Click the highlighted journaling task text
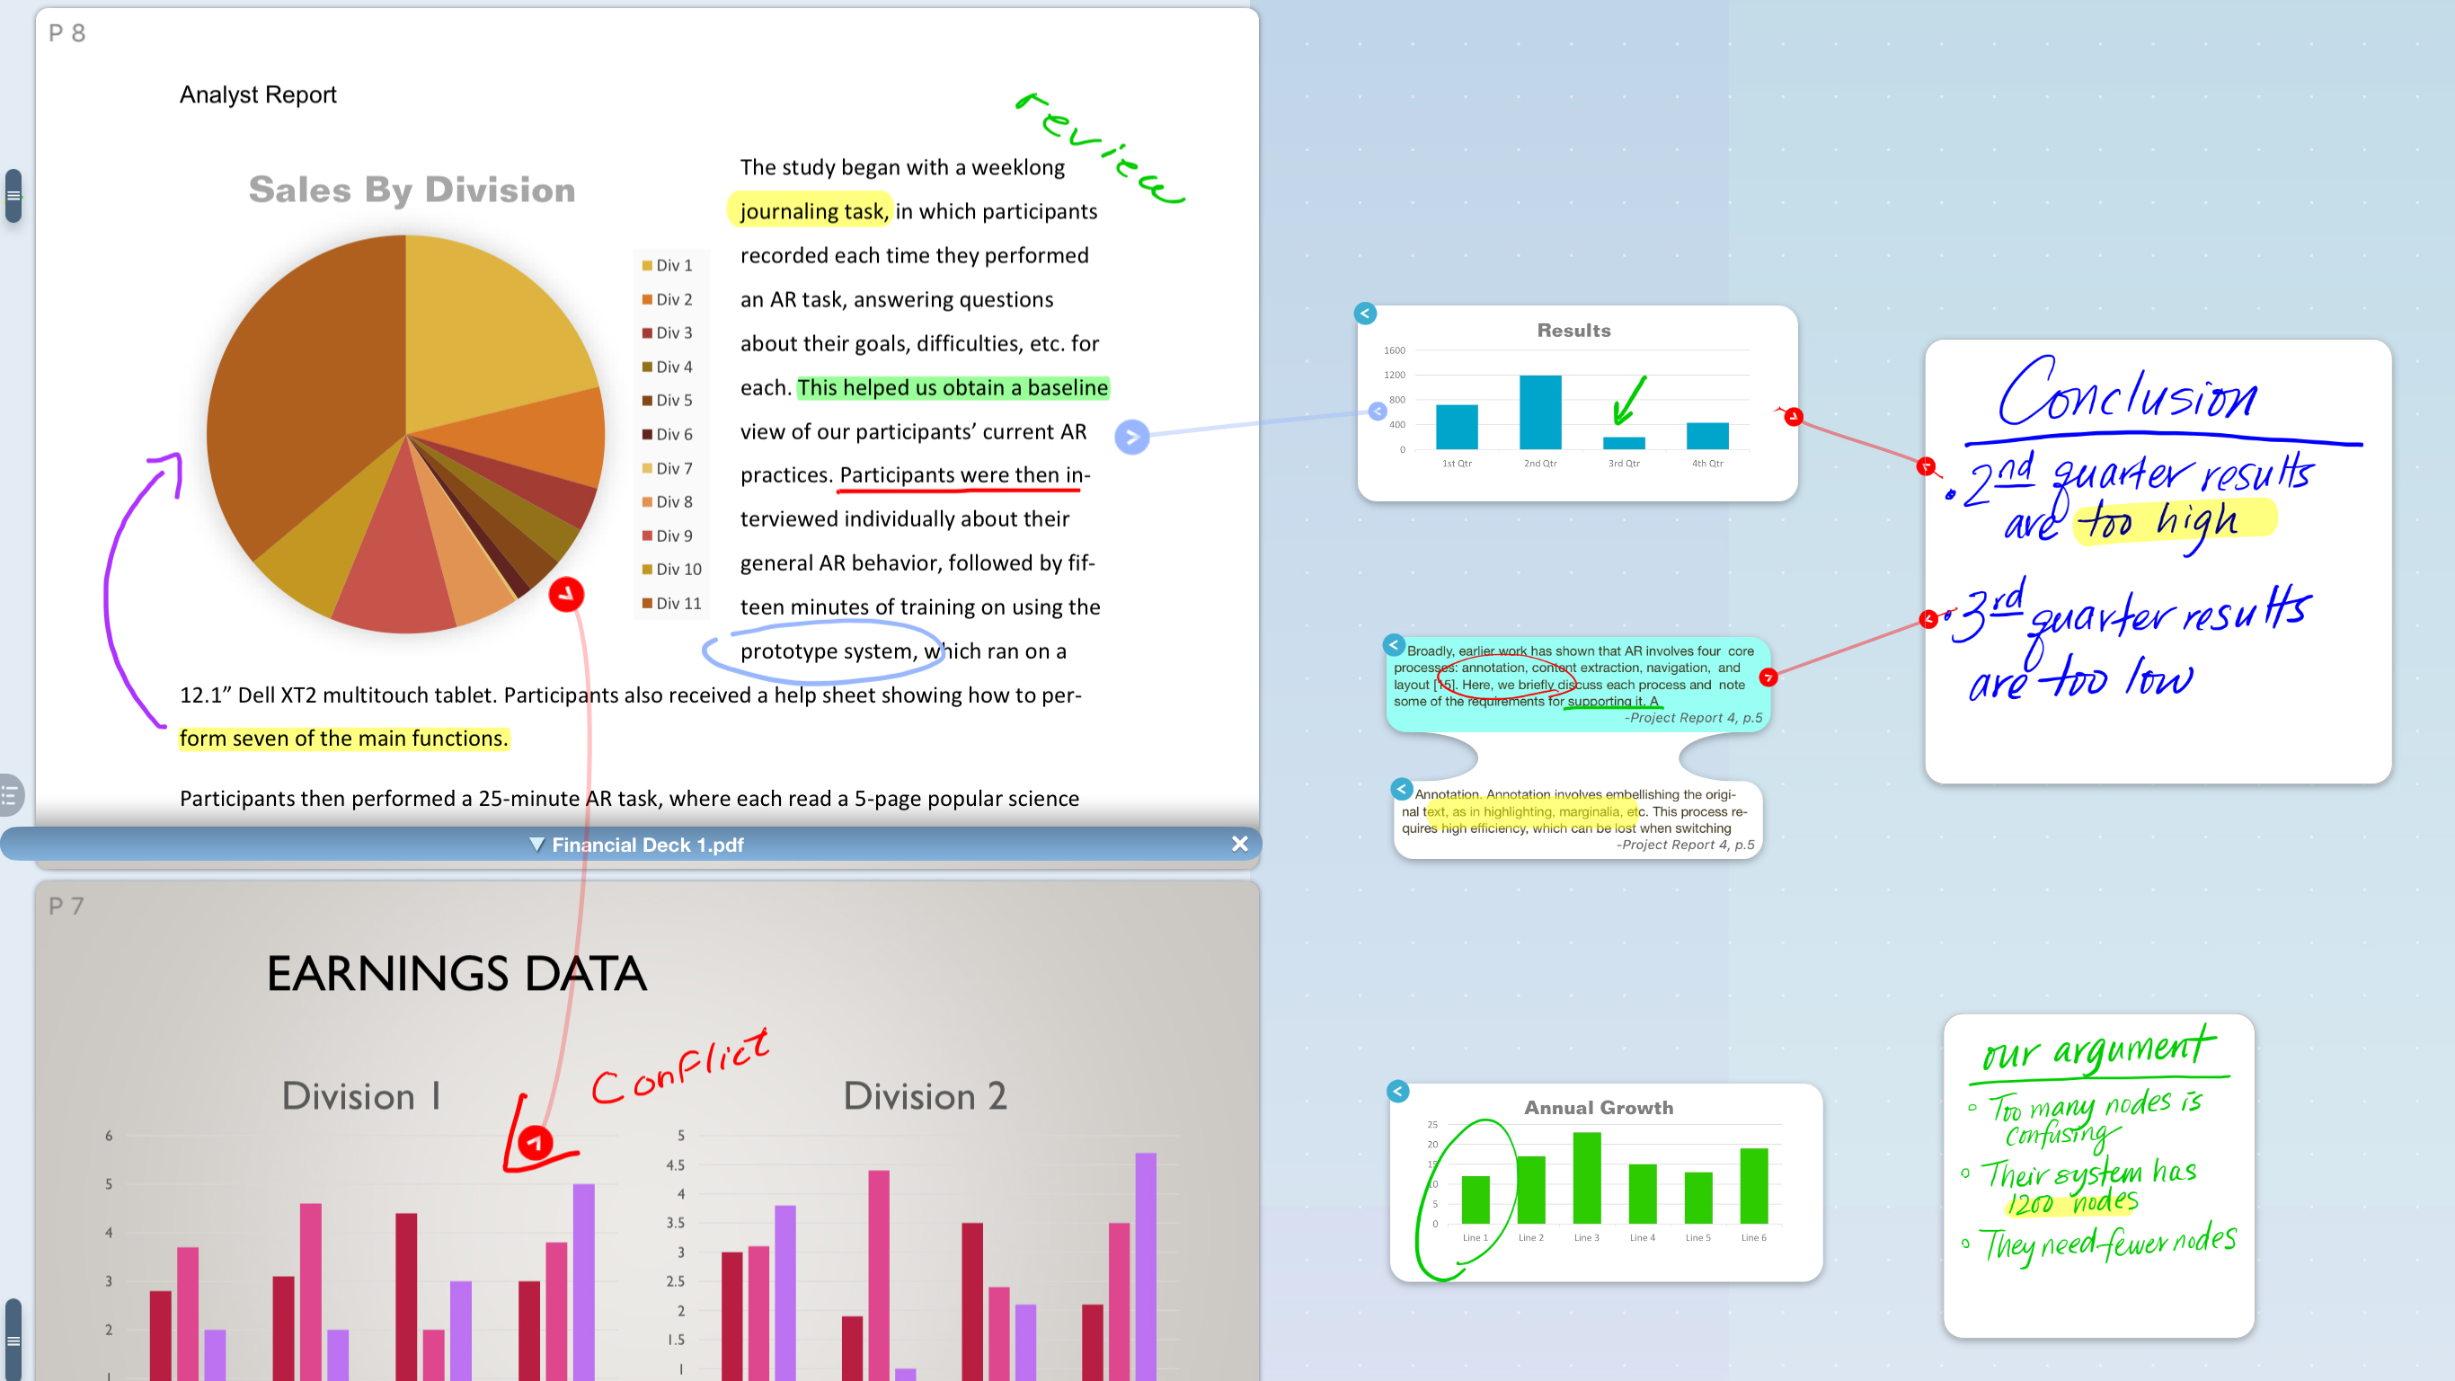2455x1381 pixels. pos(816,209)
